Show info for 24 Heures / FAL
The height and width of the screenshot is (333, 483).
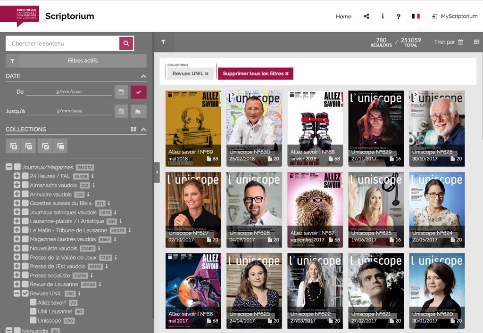(92, 176)
